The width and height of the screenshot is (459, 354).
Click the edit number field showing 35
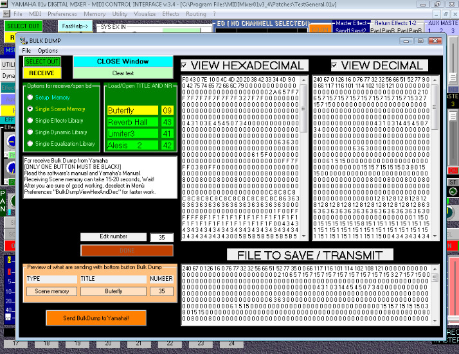tap(161, 237)
